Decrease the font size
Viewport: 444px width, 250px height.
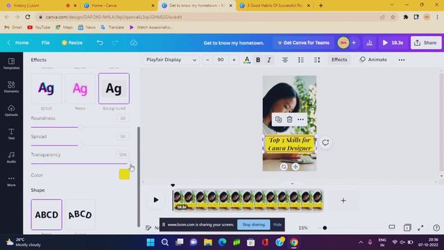coord(207,60)
